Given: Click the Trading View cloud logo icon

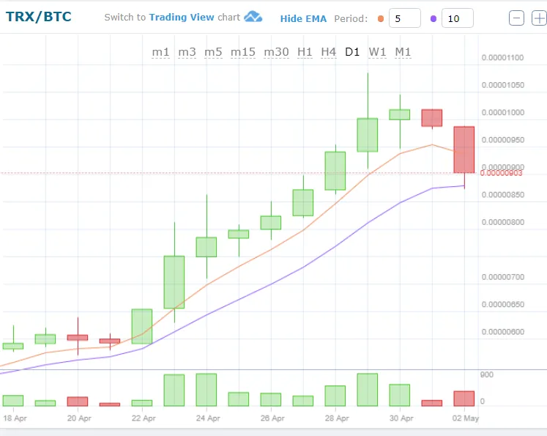Looking at the screenshot, I should pos(253,16).
